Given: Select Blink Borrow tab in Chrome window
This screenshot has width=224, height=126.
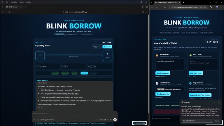Looking at the screenshot, I should coord(168,2).
